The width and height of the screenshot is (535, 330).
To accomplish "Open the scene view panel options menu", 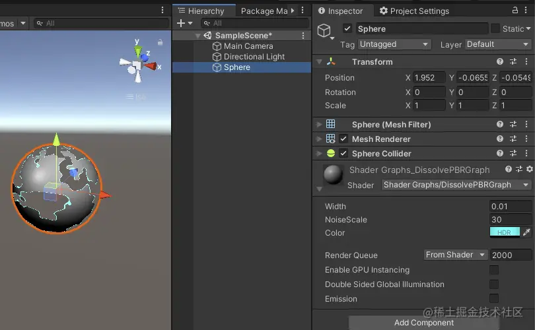I will 162,10.
